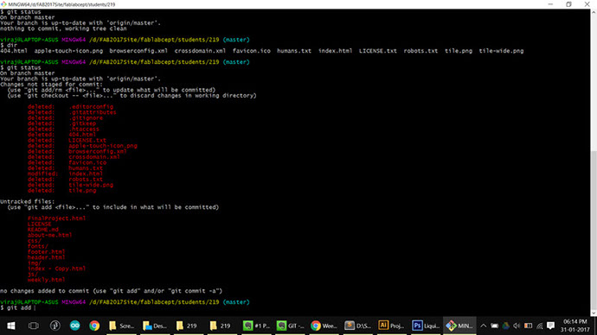Close the MINGW64 terminal window
The image size is (597, 335).
[587, 4]
